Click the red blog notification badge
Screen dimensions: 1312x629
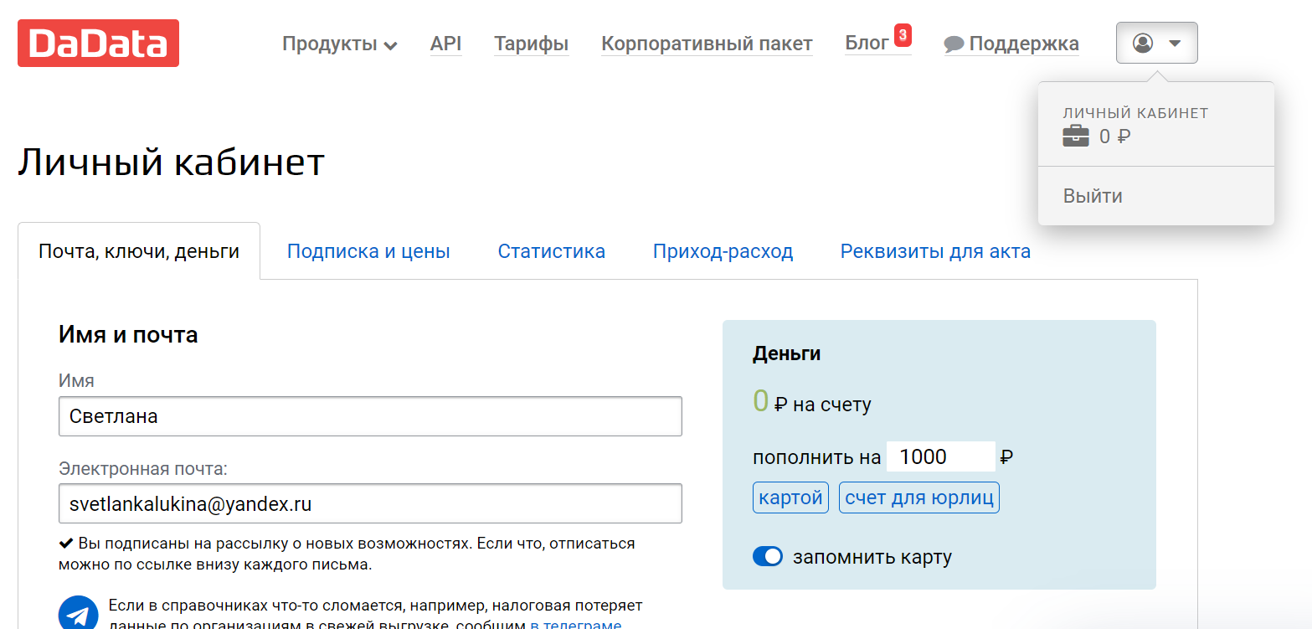903,35
